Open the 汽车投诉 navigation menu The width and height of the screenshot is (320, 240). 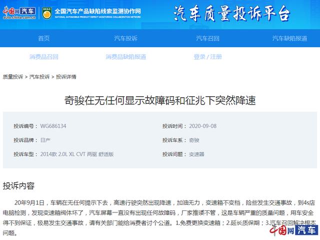[125, 38]
